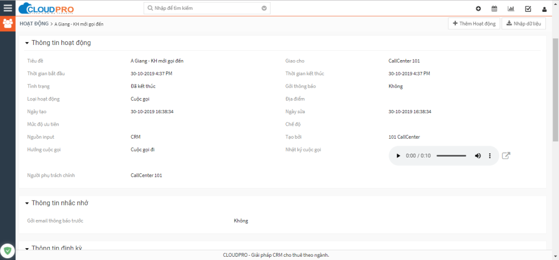Click the audio progress slider

[x=451, y=156]
